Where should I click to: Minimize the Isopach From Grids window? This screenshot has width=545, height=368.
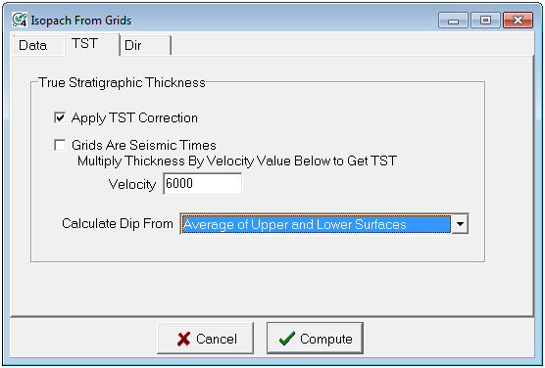tap(453, 21)
